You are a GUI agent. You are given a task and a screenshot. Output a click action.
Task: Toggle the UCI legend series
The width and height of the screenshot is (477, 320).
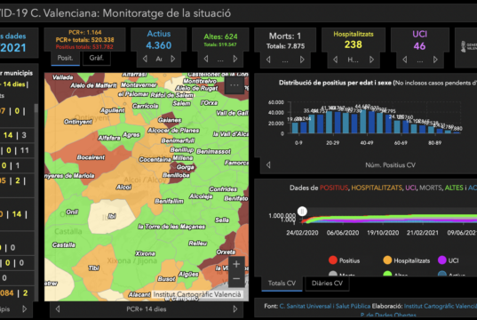click(448, 260)
